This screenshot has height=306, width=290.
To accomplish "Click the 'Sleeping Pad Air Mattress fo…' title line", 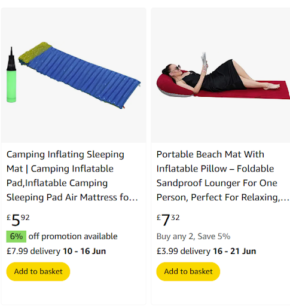I will point(72,197).
